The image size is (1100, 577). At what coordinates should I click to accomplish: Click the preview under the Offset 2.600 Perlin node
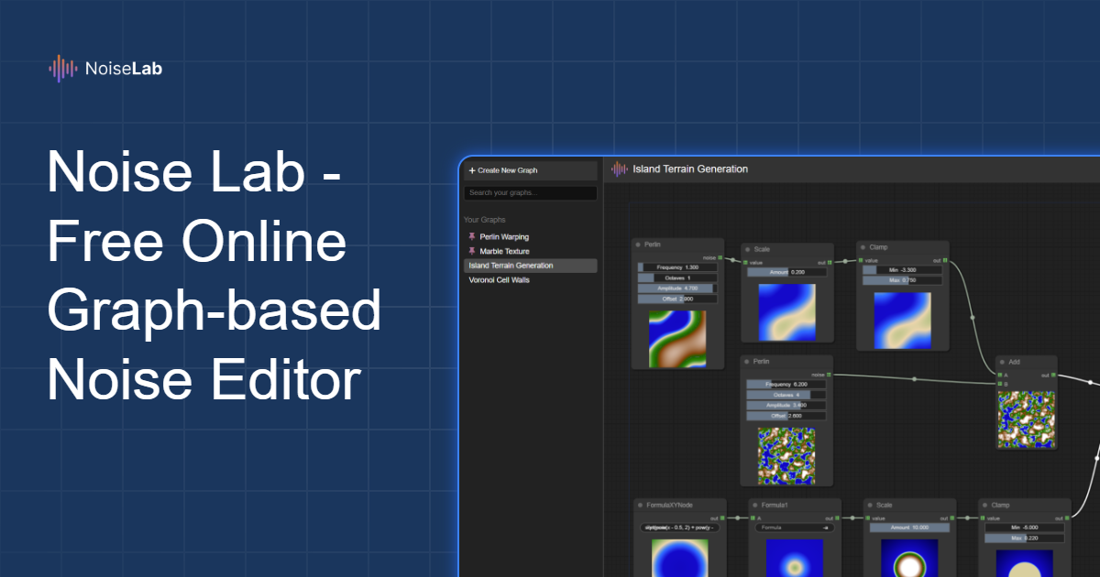[786, 455]
